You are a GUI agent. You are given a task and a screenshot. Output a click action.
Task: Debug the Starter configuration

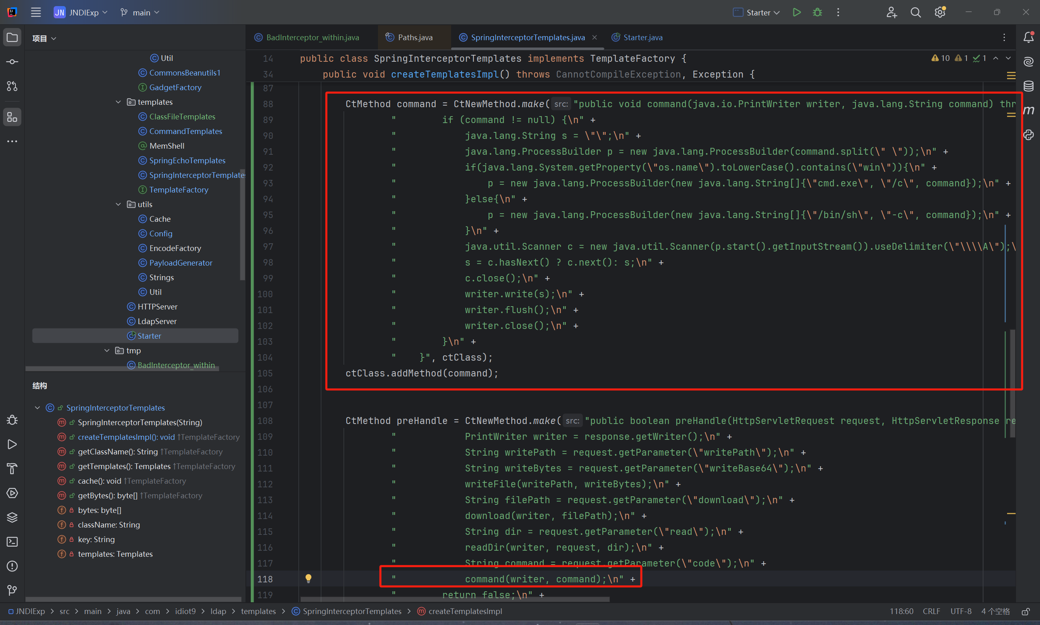pos(818,12)
